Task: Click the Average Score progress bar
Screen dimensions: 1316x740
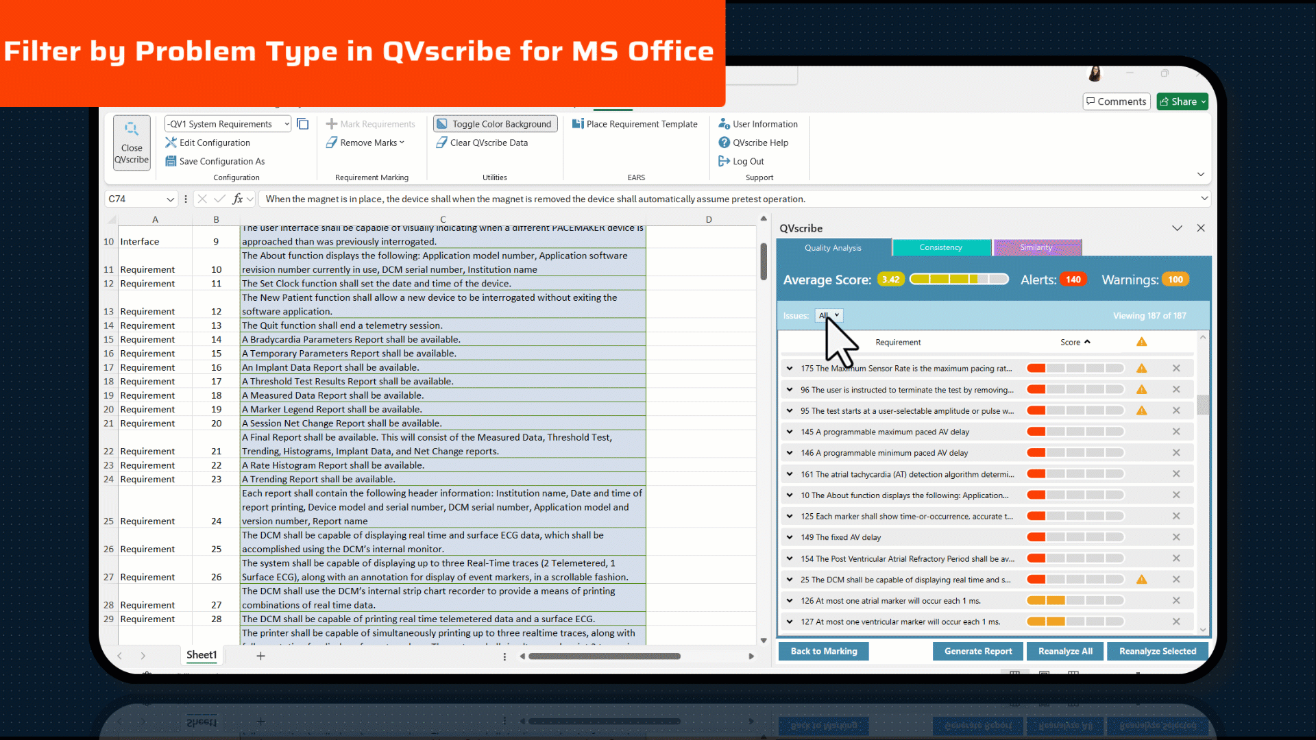Action: (x=960, y=279)
